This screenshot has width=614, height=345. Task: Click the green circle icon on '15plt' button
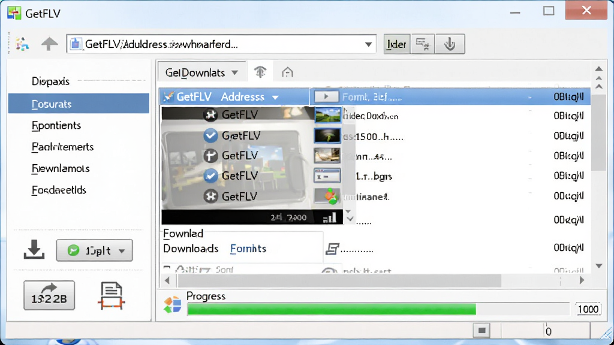[x=73, y=250]
